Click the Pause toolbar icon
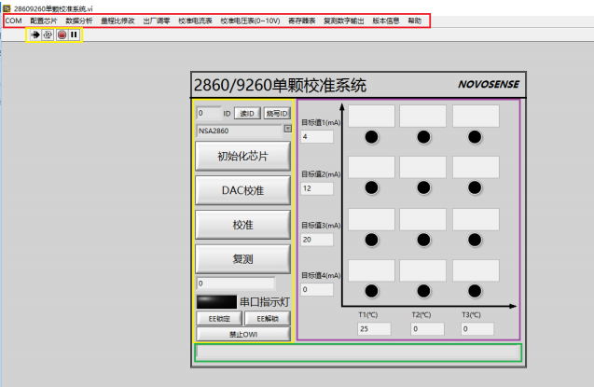 click(74, 35)
